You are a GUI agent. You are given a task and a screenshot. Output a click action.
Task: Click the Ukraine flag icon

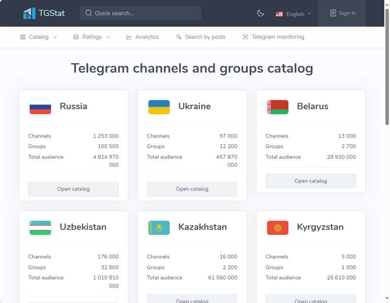click(x=159, y=107)
